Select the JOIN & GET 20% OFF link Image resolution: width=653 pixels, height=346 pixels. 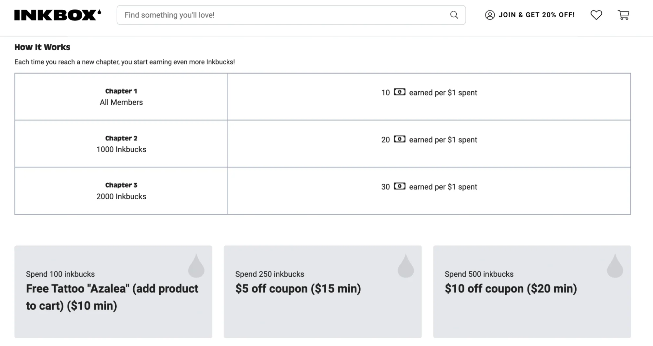pyautogui.click(x=537, y=15)
